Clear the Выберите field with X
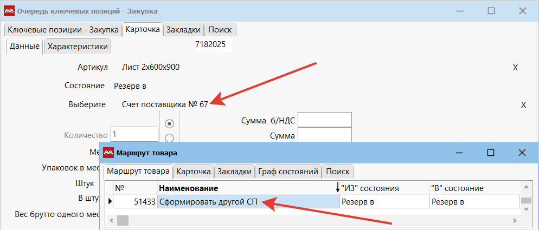 (523, 105)
